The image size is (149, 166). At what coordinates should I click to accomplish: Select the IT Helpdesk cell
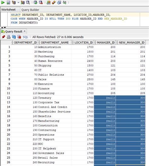click(x=54, y=148)
